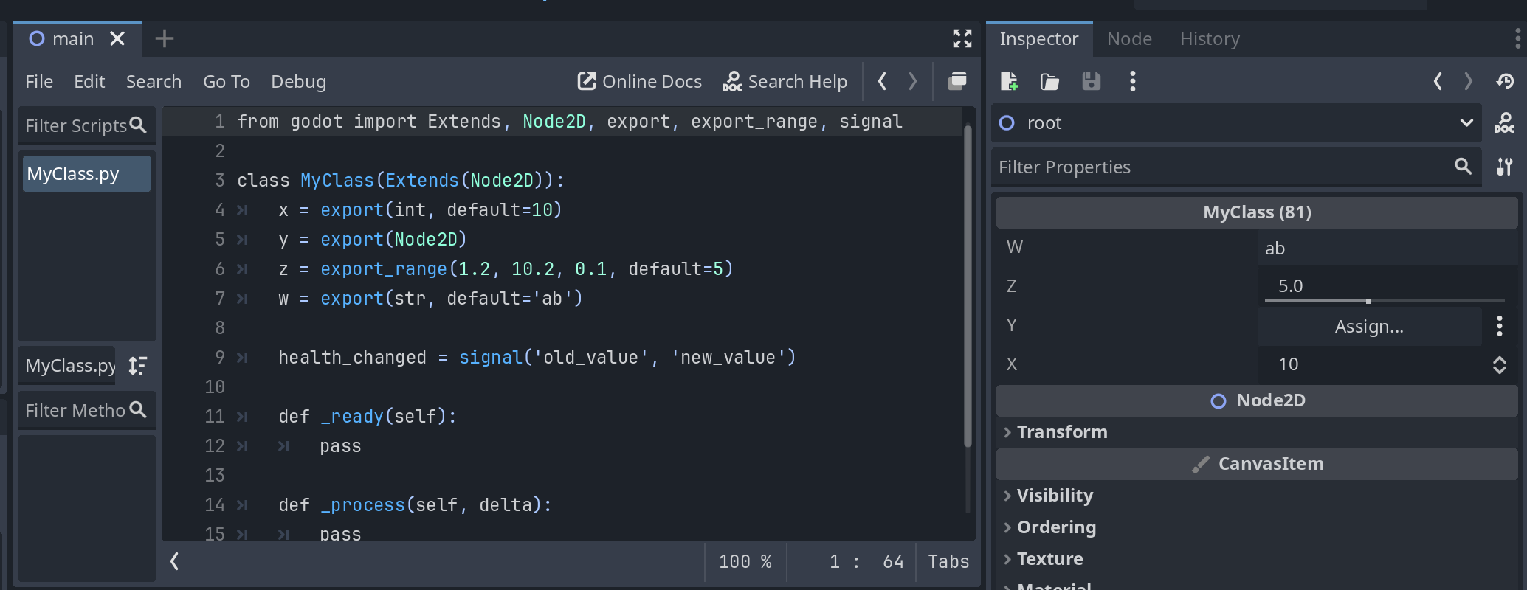Click line 9 health_changed signal code

tap(537, 358)
